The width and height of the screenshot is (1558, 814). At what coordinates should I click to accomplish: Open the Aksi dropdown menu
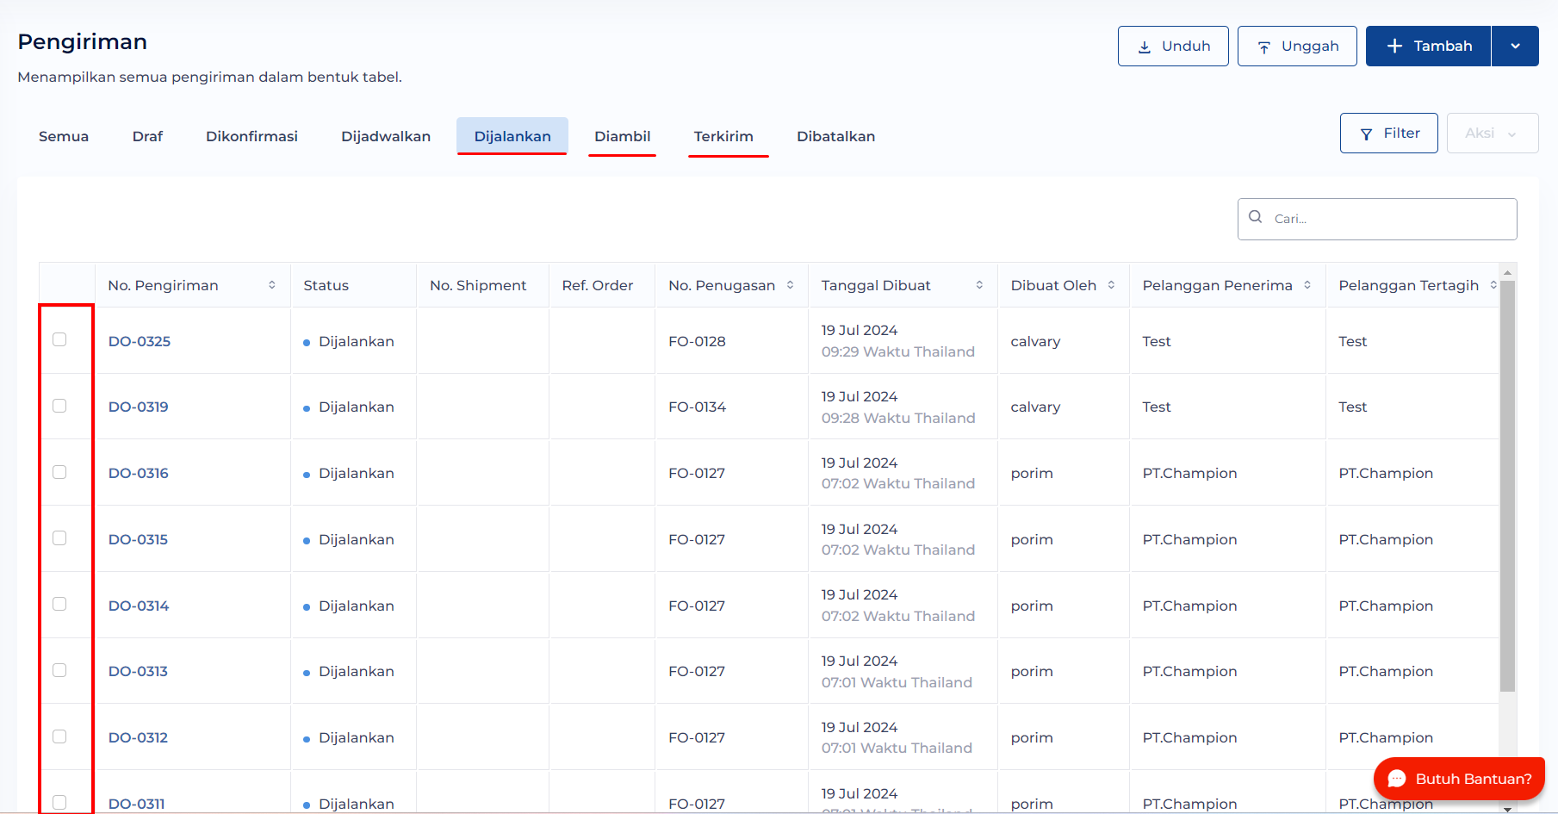[1492, 134]
